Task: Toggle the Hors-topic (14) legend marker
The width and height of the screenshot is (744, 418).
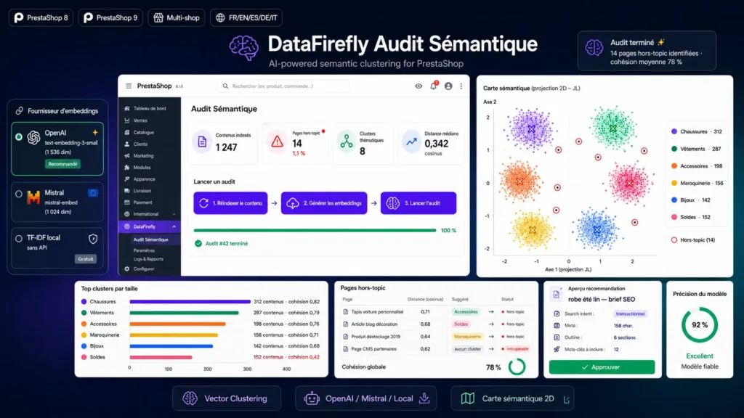Action: (674, 239)
